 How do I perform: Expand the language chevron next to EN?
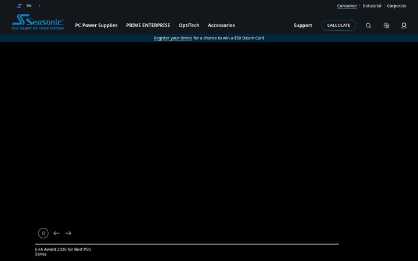39,6
